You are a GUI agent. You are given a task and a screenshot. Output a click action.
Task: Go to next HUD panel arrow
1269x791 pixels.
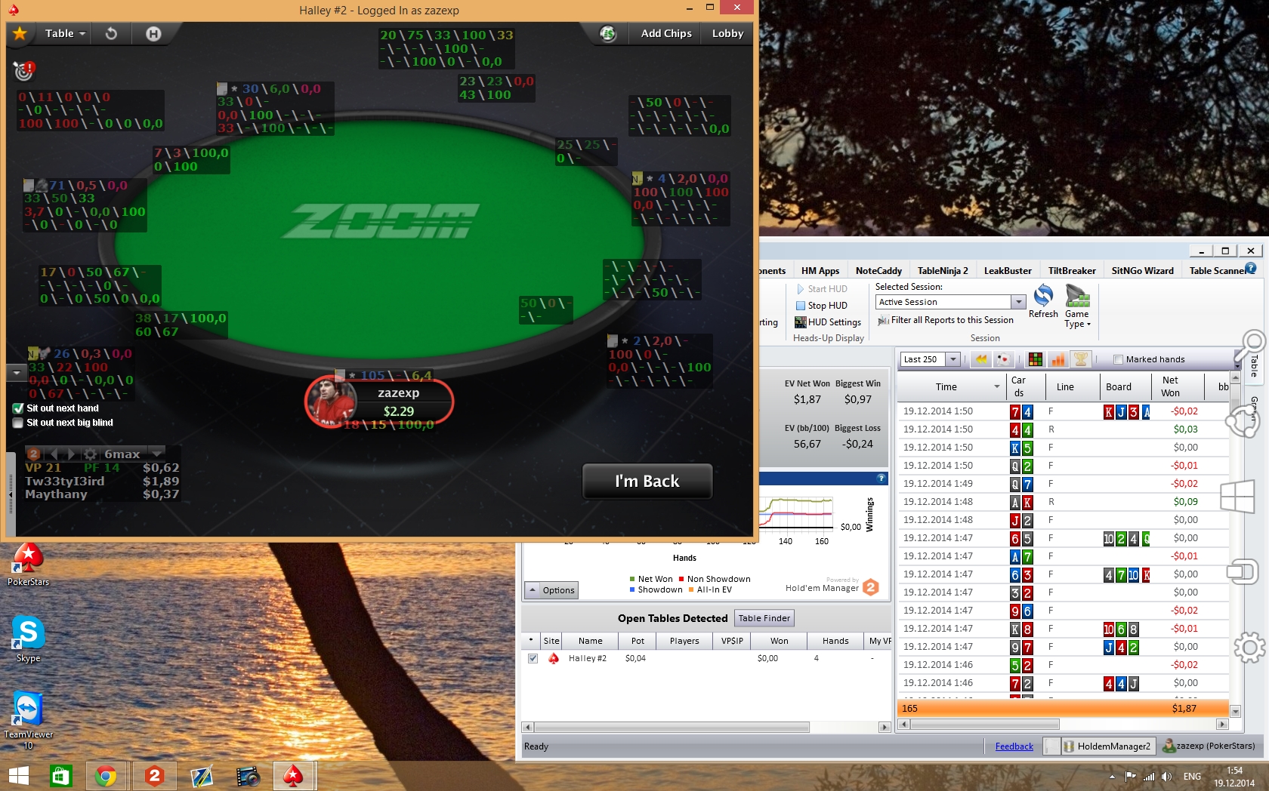pyautogui.click(x=71, y=454)
